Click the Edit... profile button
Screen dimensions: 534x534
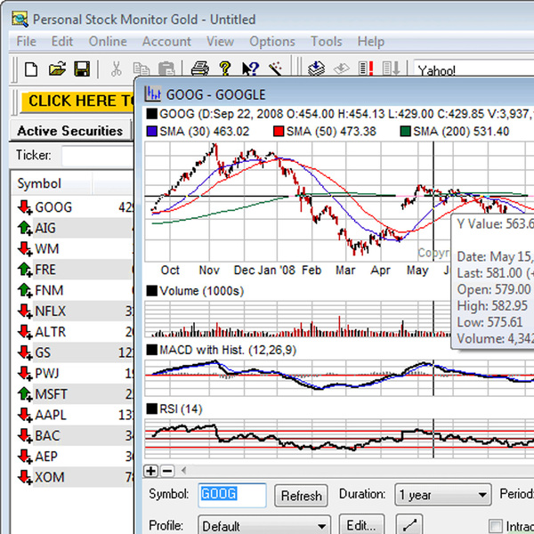pyautogui.click(x=361, y=525)
